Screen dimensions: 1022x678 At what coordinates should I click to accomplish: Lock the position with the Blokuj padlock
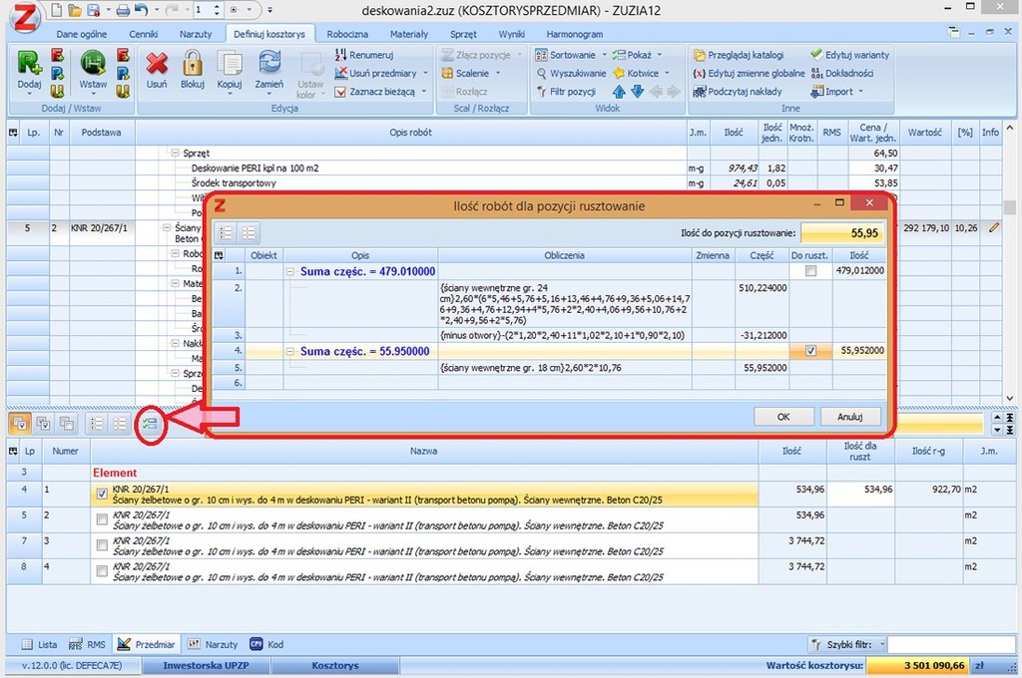click(x=193, y=64)
